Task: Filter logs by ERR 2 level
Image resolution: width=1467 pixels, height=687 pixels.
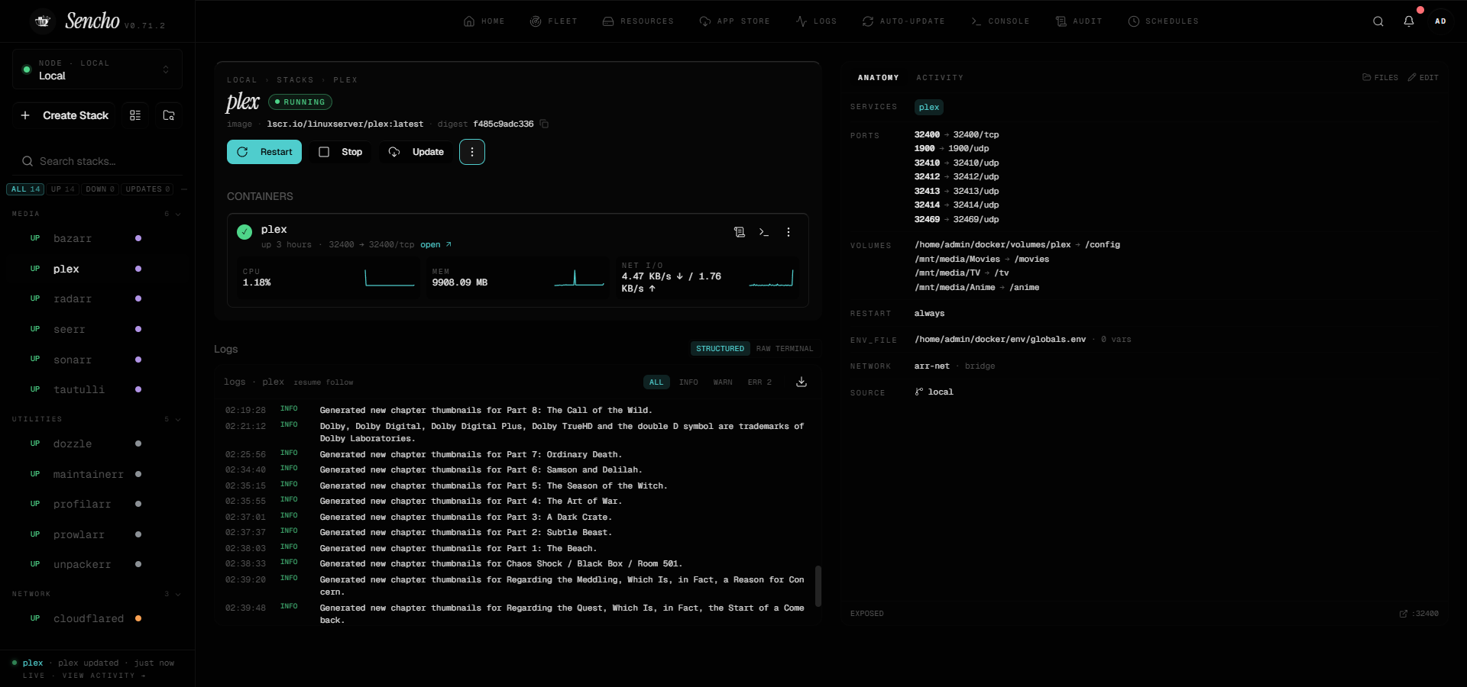Action: [x=759, y=382]
